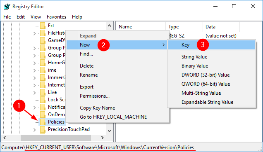Viewport: 263px width, 152px height.
Task: Expand the Internet tree node
Action: click(35, 85)
